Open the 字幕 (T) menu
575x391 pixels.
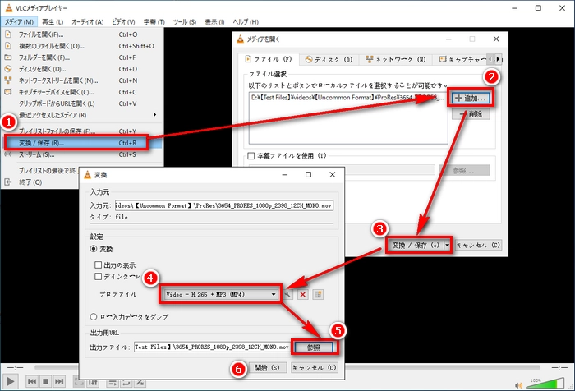coord(154,22)
